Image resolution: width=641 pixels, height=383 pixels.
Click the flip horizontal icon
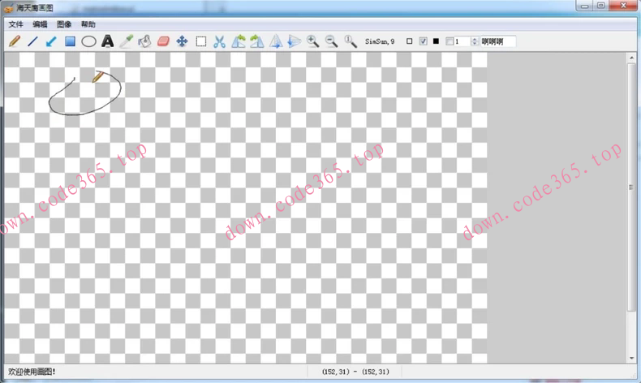(x=276, y=41)
